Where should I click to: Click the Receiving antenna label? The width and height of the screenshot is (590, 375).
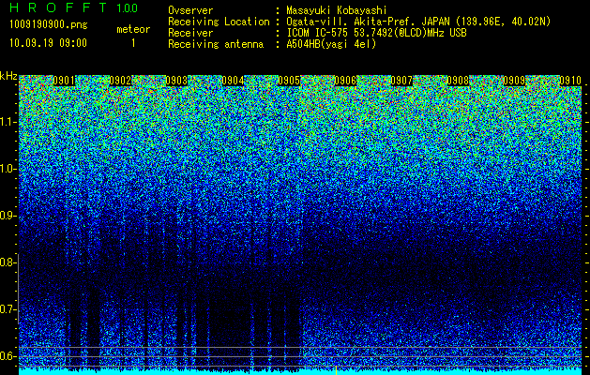tap(216, 44)
